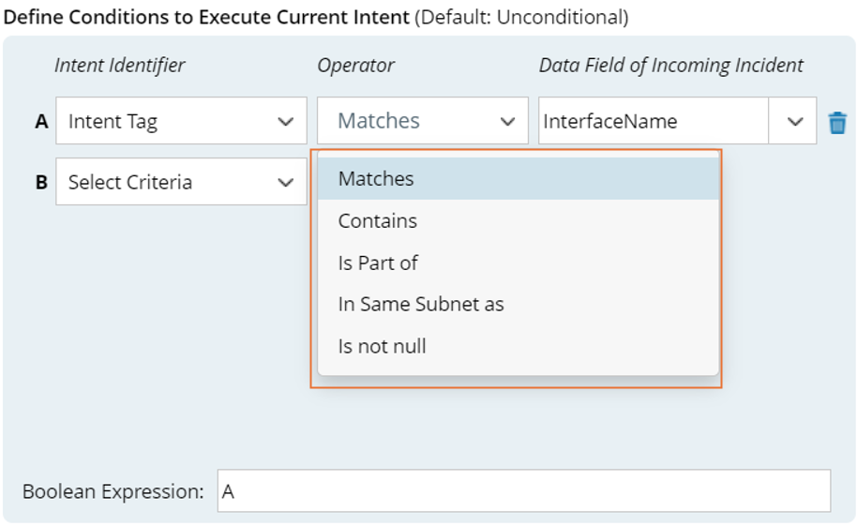Click the row B condition label
The width and height of the screenshot is (857, 526).
[41, 182]
